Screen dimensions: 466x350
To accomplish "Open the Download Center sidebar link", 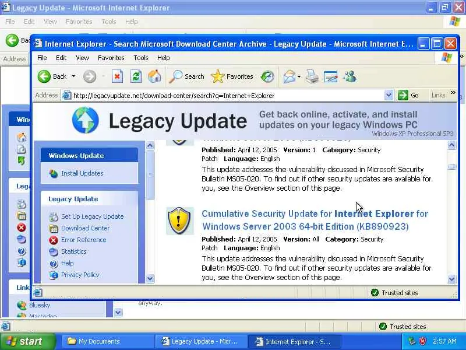I will (85, 228).
